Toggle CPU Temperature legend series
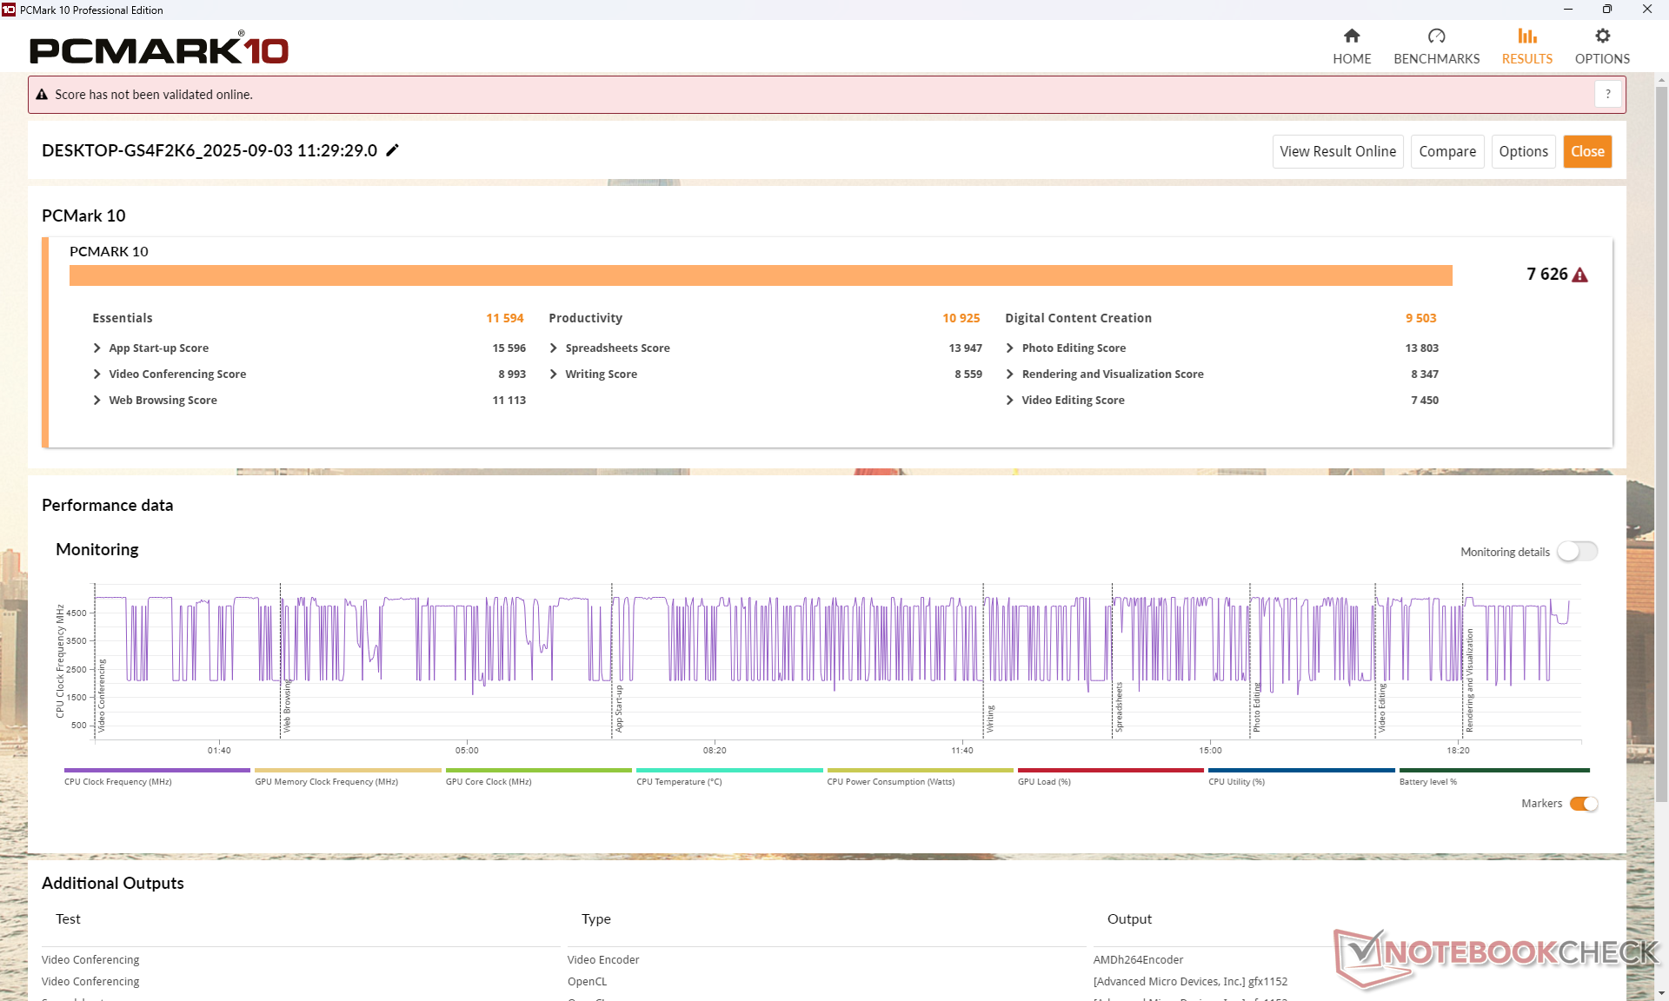Image resolution: width=1669 pixels, height=1001 pixels. click(728, 771)
